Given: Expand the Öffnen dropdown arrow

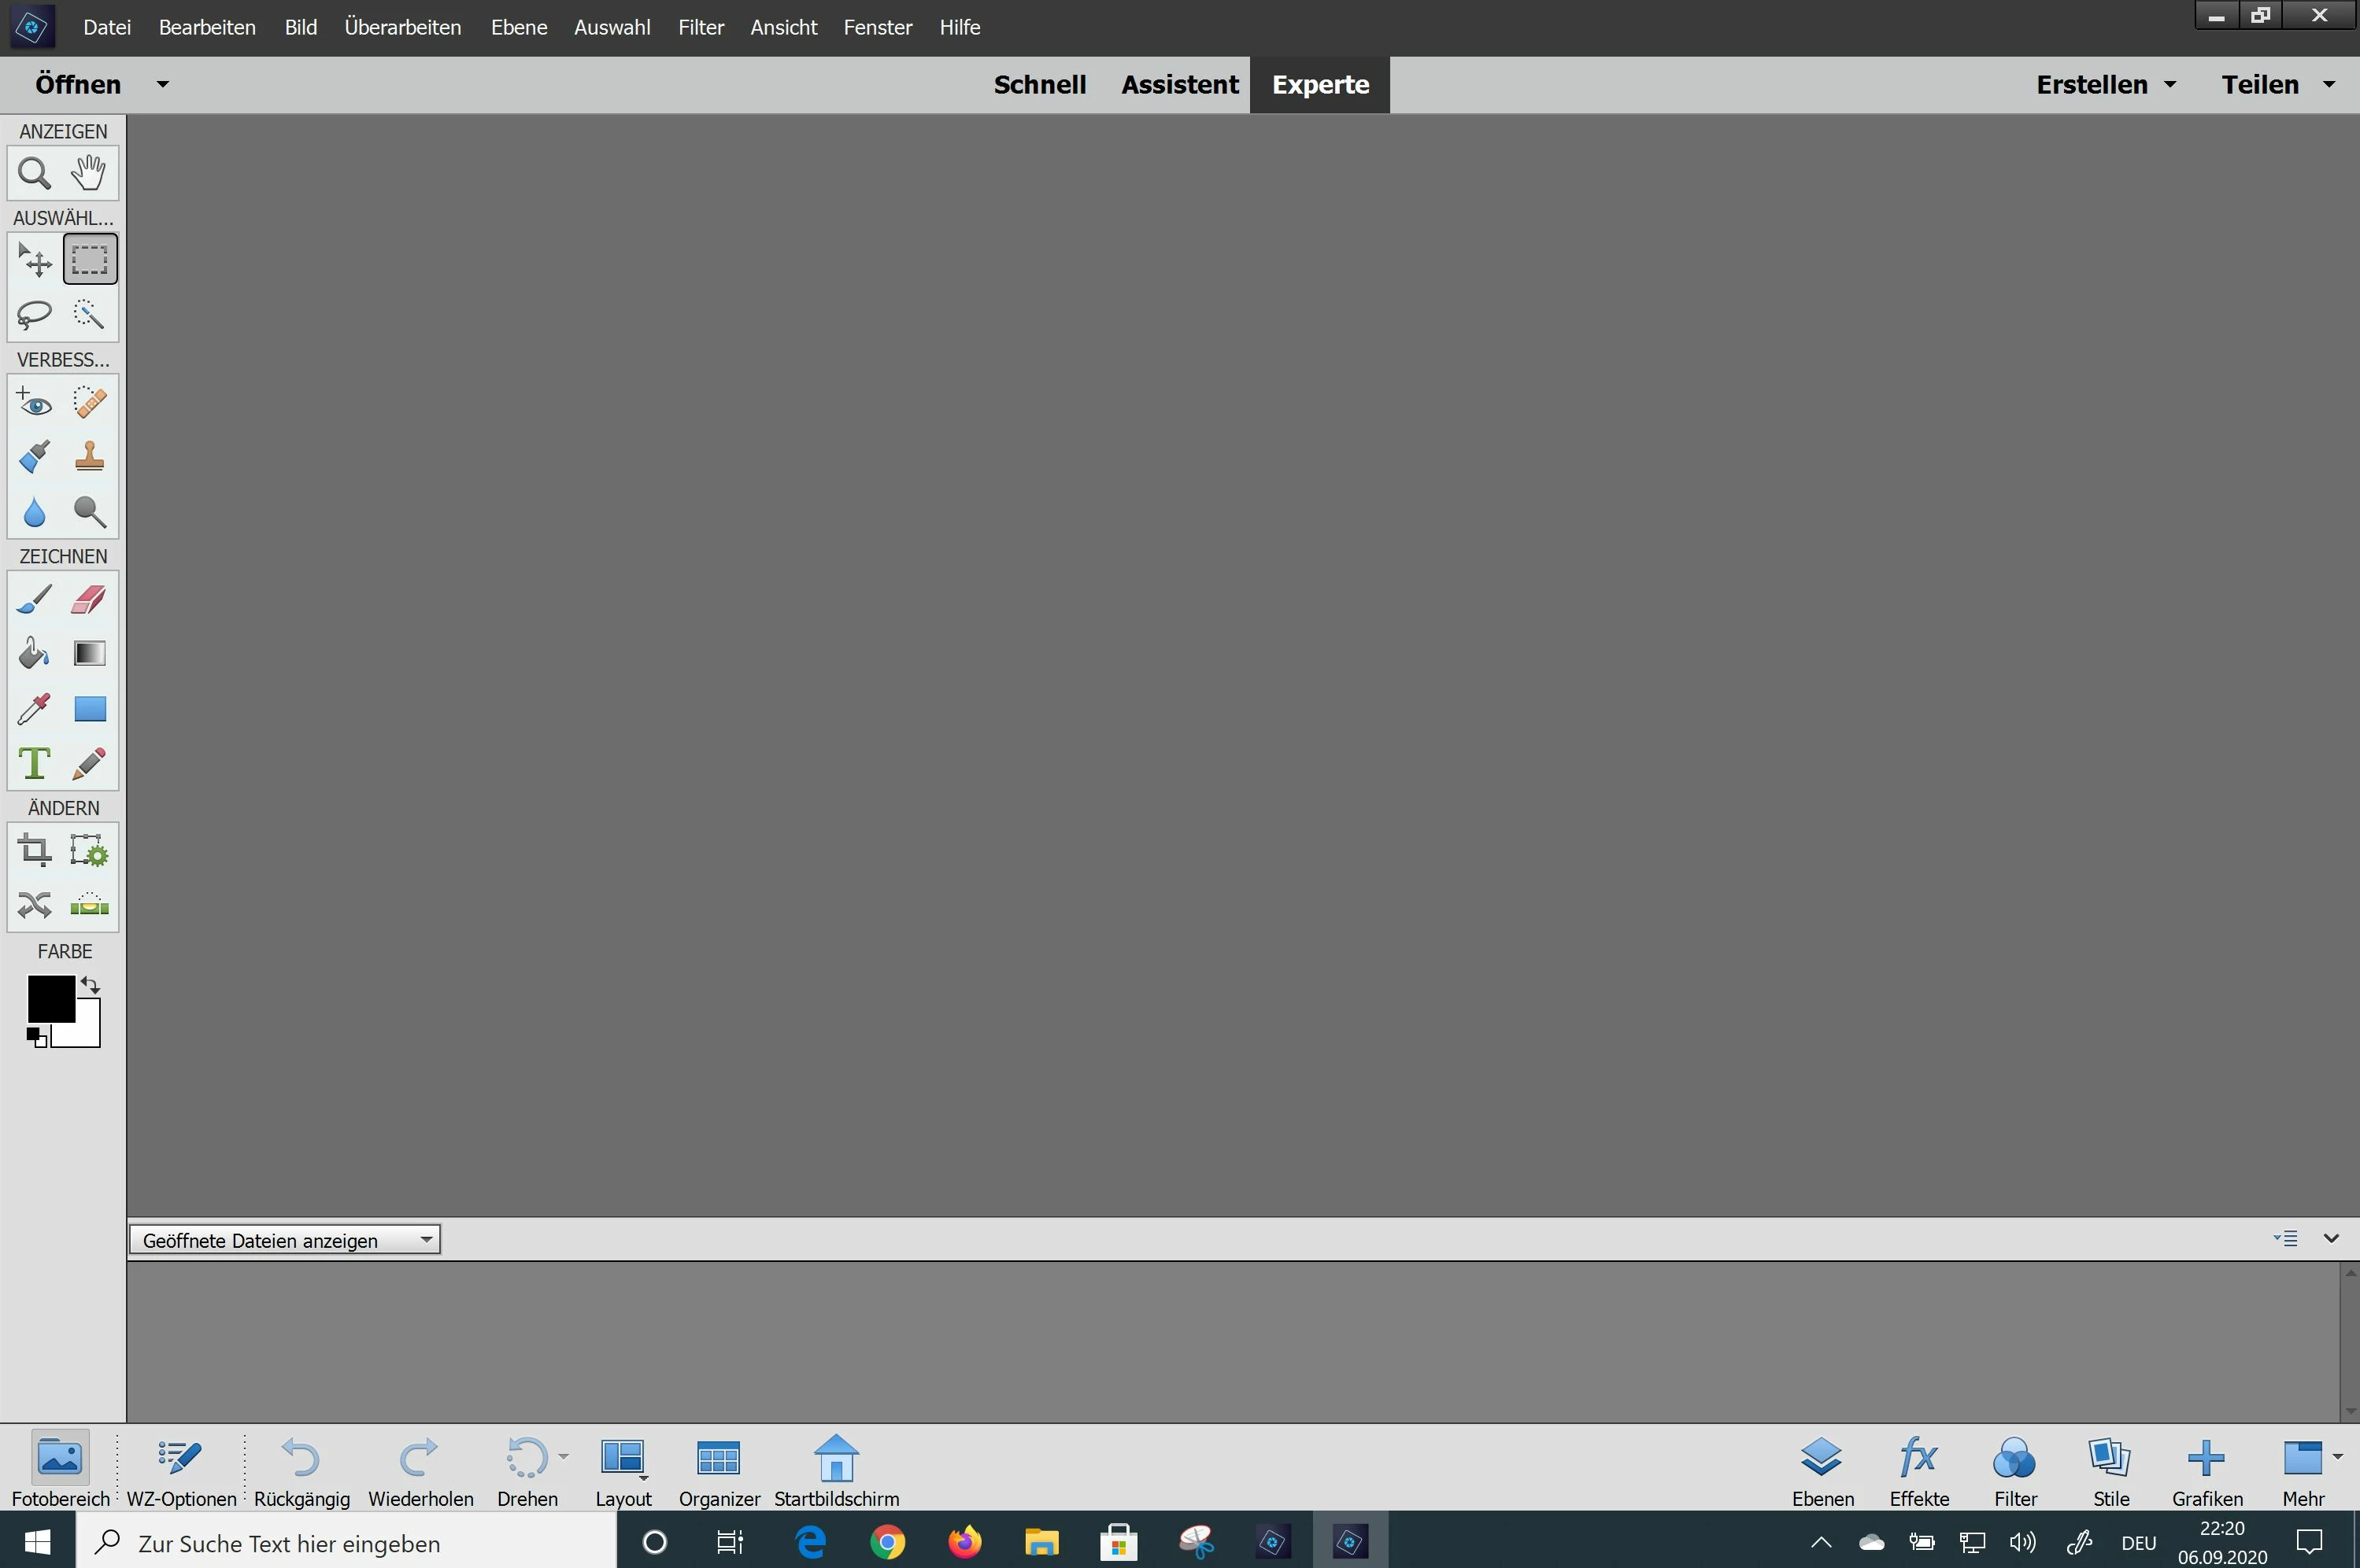Looking at the screenshot, I should tap(163, 85).
